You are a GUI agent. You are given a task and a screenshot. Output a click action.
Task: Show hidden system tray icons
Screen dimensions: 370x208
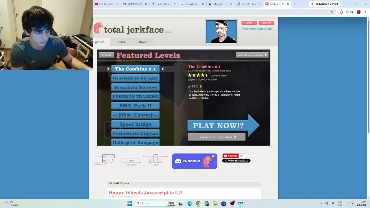click(320, 203)
